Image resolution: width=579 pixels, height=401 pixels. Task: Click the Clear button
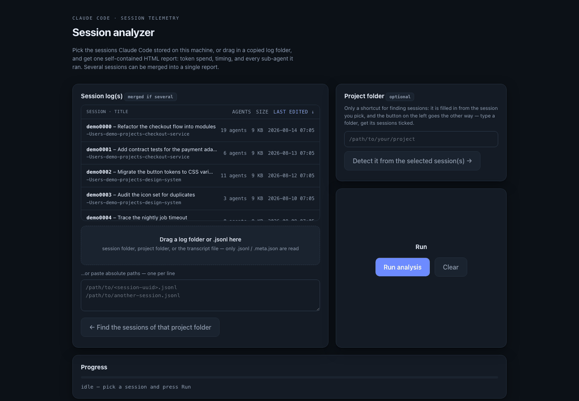tap(451, 267)
